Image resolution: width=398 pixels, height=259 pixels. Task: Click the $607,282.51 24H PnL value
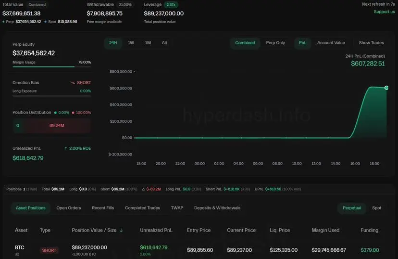coord(368,64)
